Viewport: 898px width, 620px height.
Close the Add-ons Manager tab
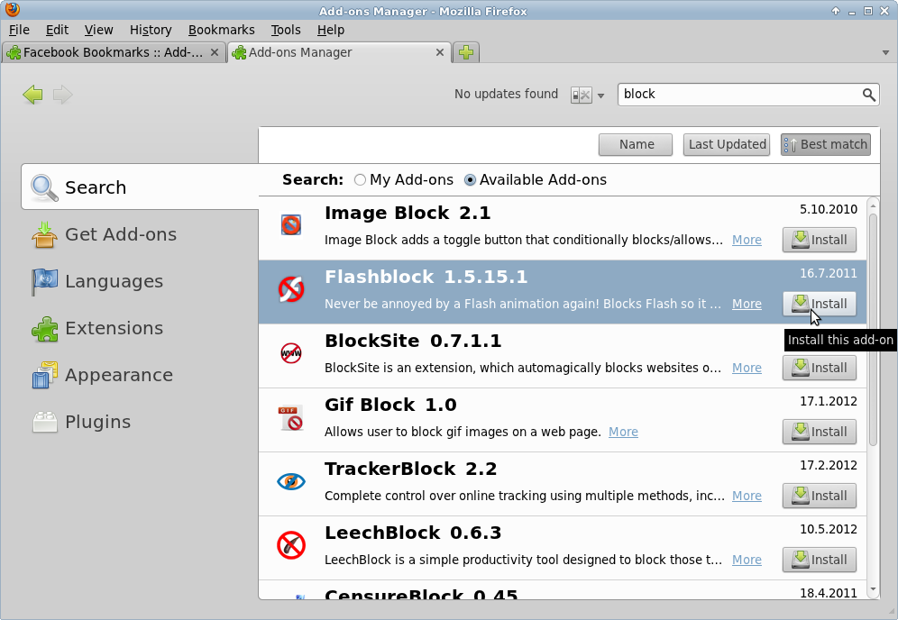(x=440, y=52)
